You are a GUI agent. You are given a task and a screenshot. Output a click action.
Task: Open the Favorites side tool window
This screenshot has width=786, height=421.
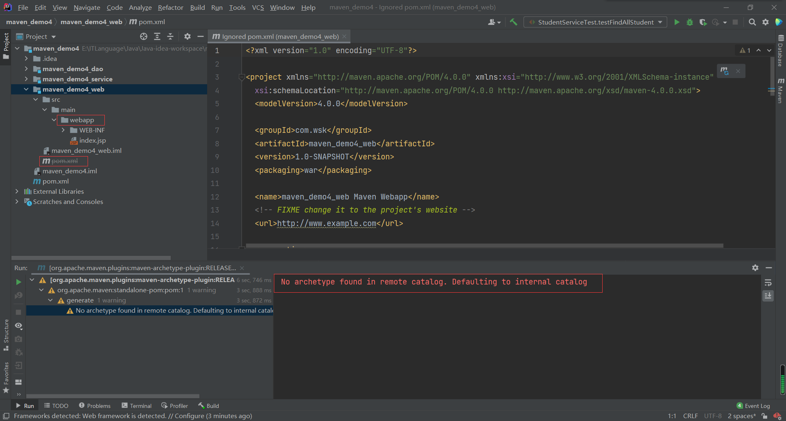[x=6, y=378]
